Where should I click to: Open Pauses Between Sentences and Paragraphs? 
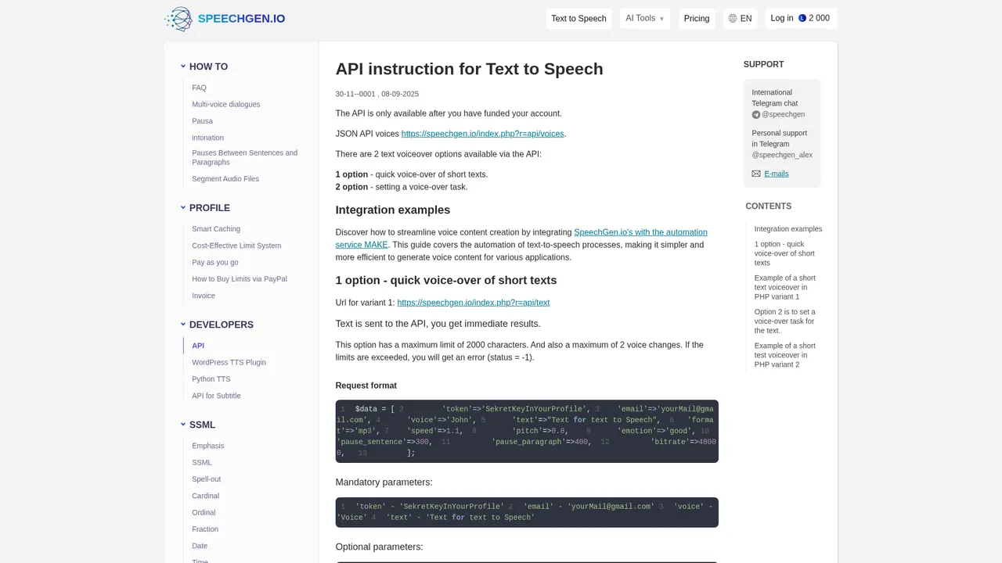tap(245, 157)
